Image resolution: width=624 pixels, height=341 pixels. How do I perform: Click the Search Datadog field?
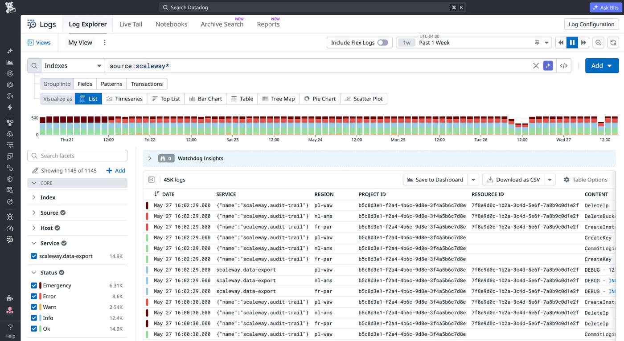(x=313, y=8)
